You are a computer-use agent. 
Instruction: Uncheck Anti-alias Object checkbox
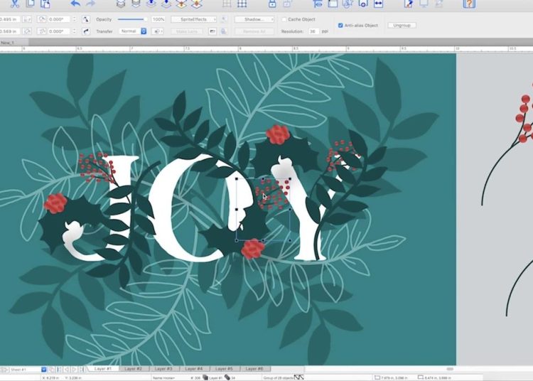point(340,25)
